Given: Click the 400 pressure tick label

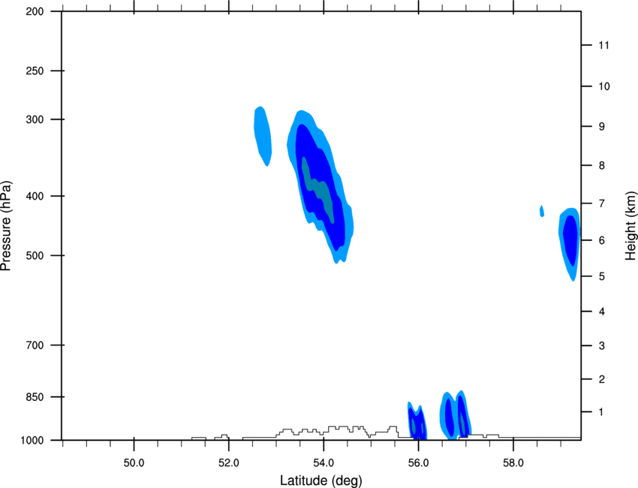Looking at the screenshot, I should coord(35,196).
